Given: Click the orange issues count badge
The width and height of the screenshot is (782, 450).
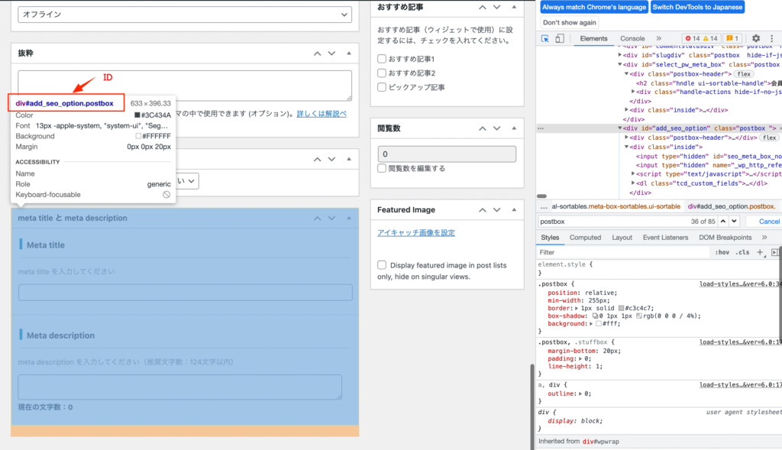Looking at the screenshot, I should coord(732,38).
